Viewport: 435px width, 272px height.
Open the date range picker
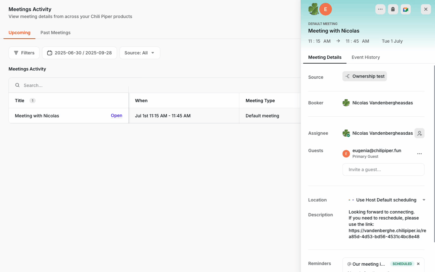[79, 53]
